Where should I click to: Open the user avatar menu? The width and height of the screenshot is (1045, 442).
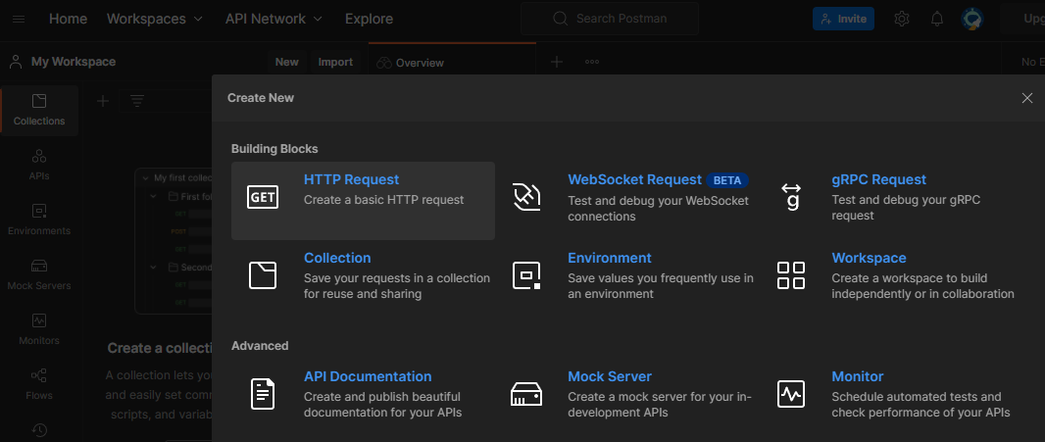(972, 19)
